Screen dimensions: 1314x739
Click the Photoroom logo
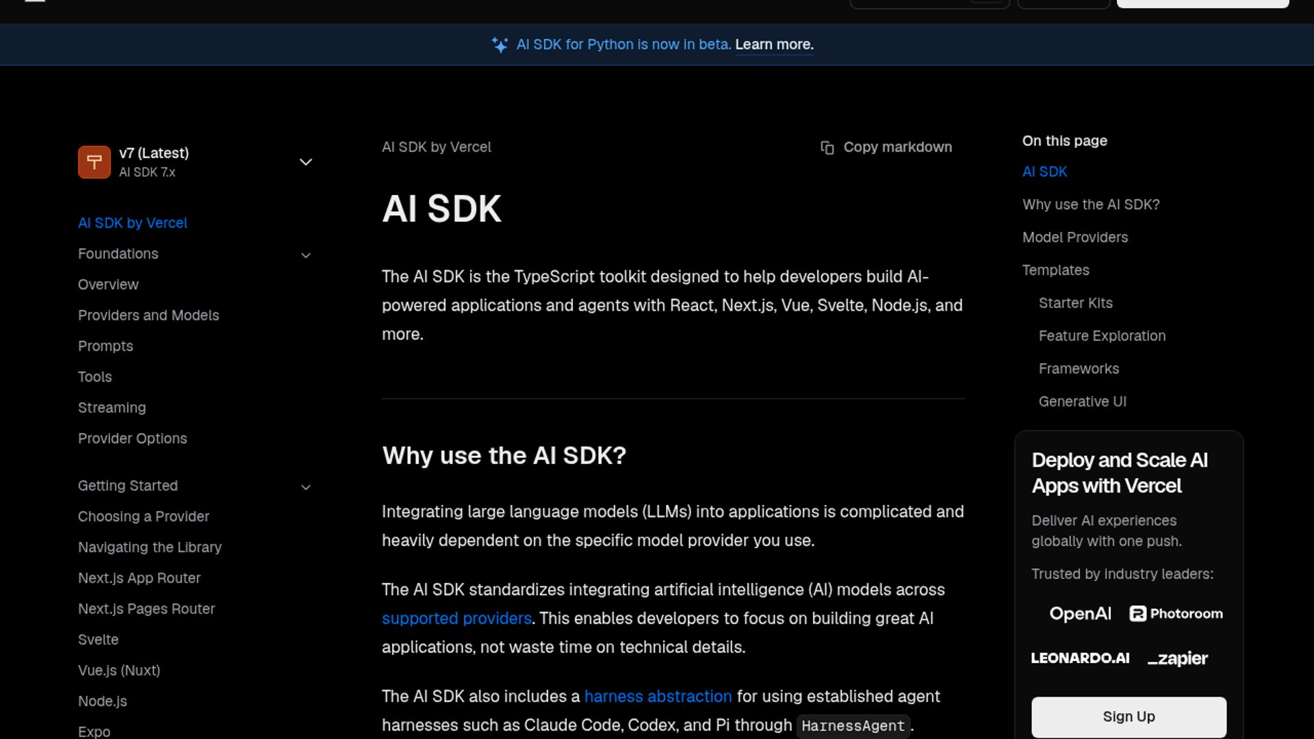click(1176, 614)
